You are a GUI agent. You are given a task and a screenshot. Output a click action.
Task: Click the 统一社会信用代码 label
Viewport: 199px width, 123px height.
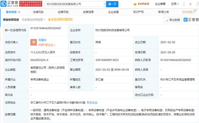tap(16, 30)
